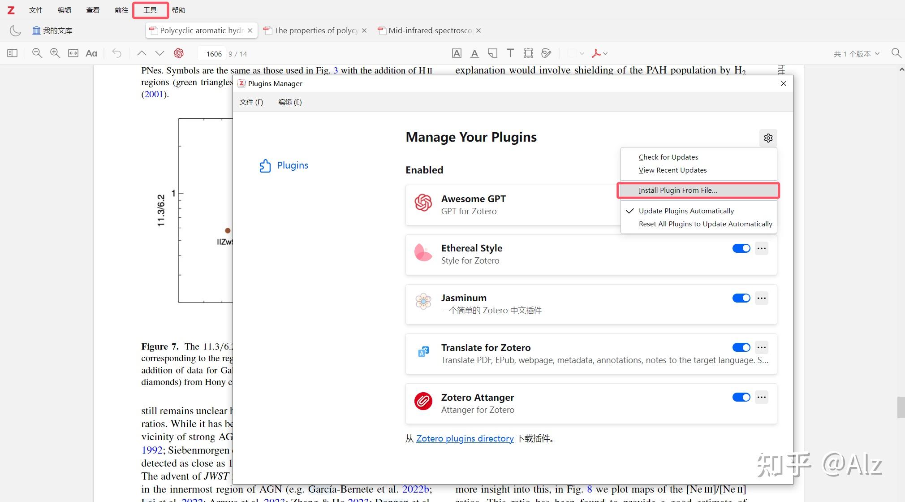This screenshot has height=502, width=905.
Task: Select the draw annotation tool
Action: [x=546, y=53]
